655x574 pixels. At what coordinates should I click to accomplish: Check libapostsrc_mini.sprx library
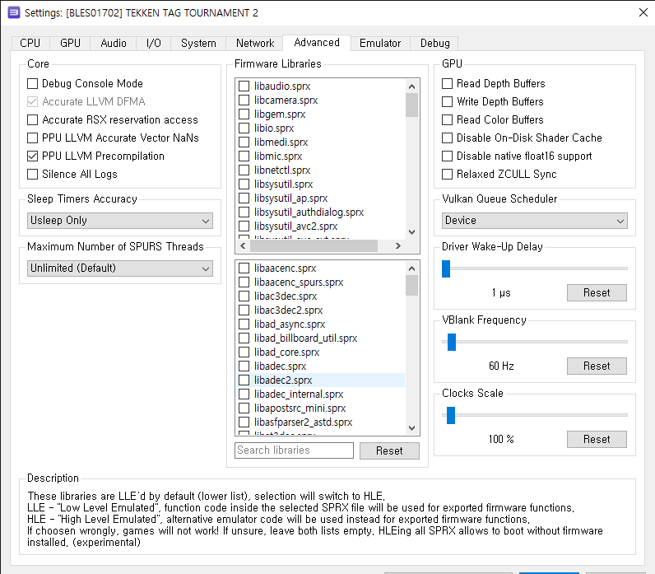point(244,408)
